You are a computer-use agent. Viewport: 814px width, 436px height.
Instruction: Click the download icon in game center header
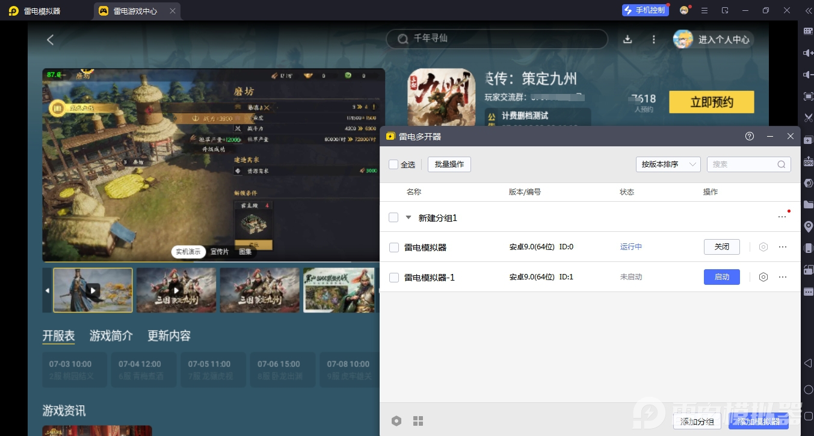[x=627, y=39]
